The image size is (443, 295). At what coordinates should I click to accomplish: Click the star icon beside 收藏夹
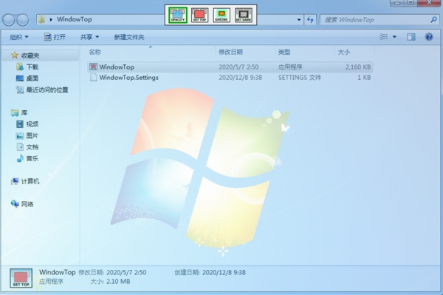click(15, 55)
